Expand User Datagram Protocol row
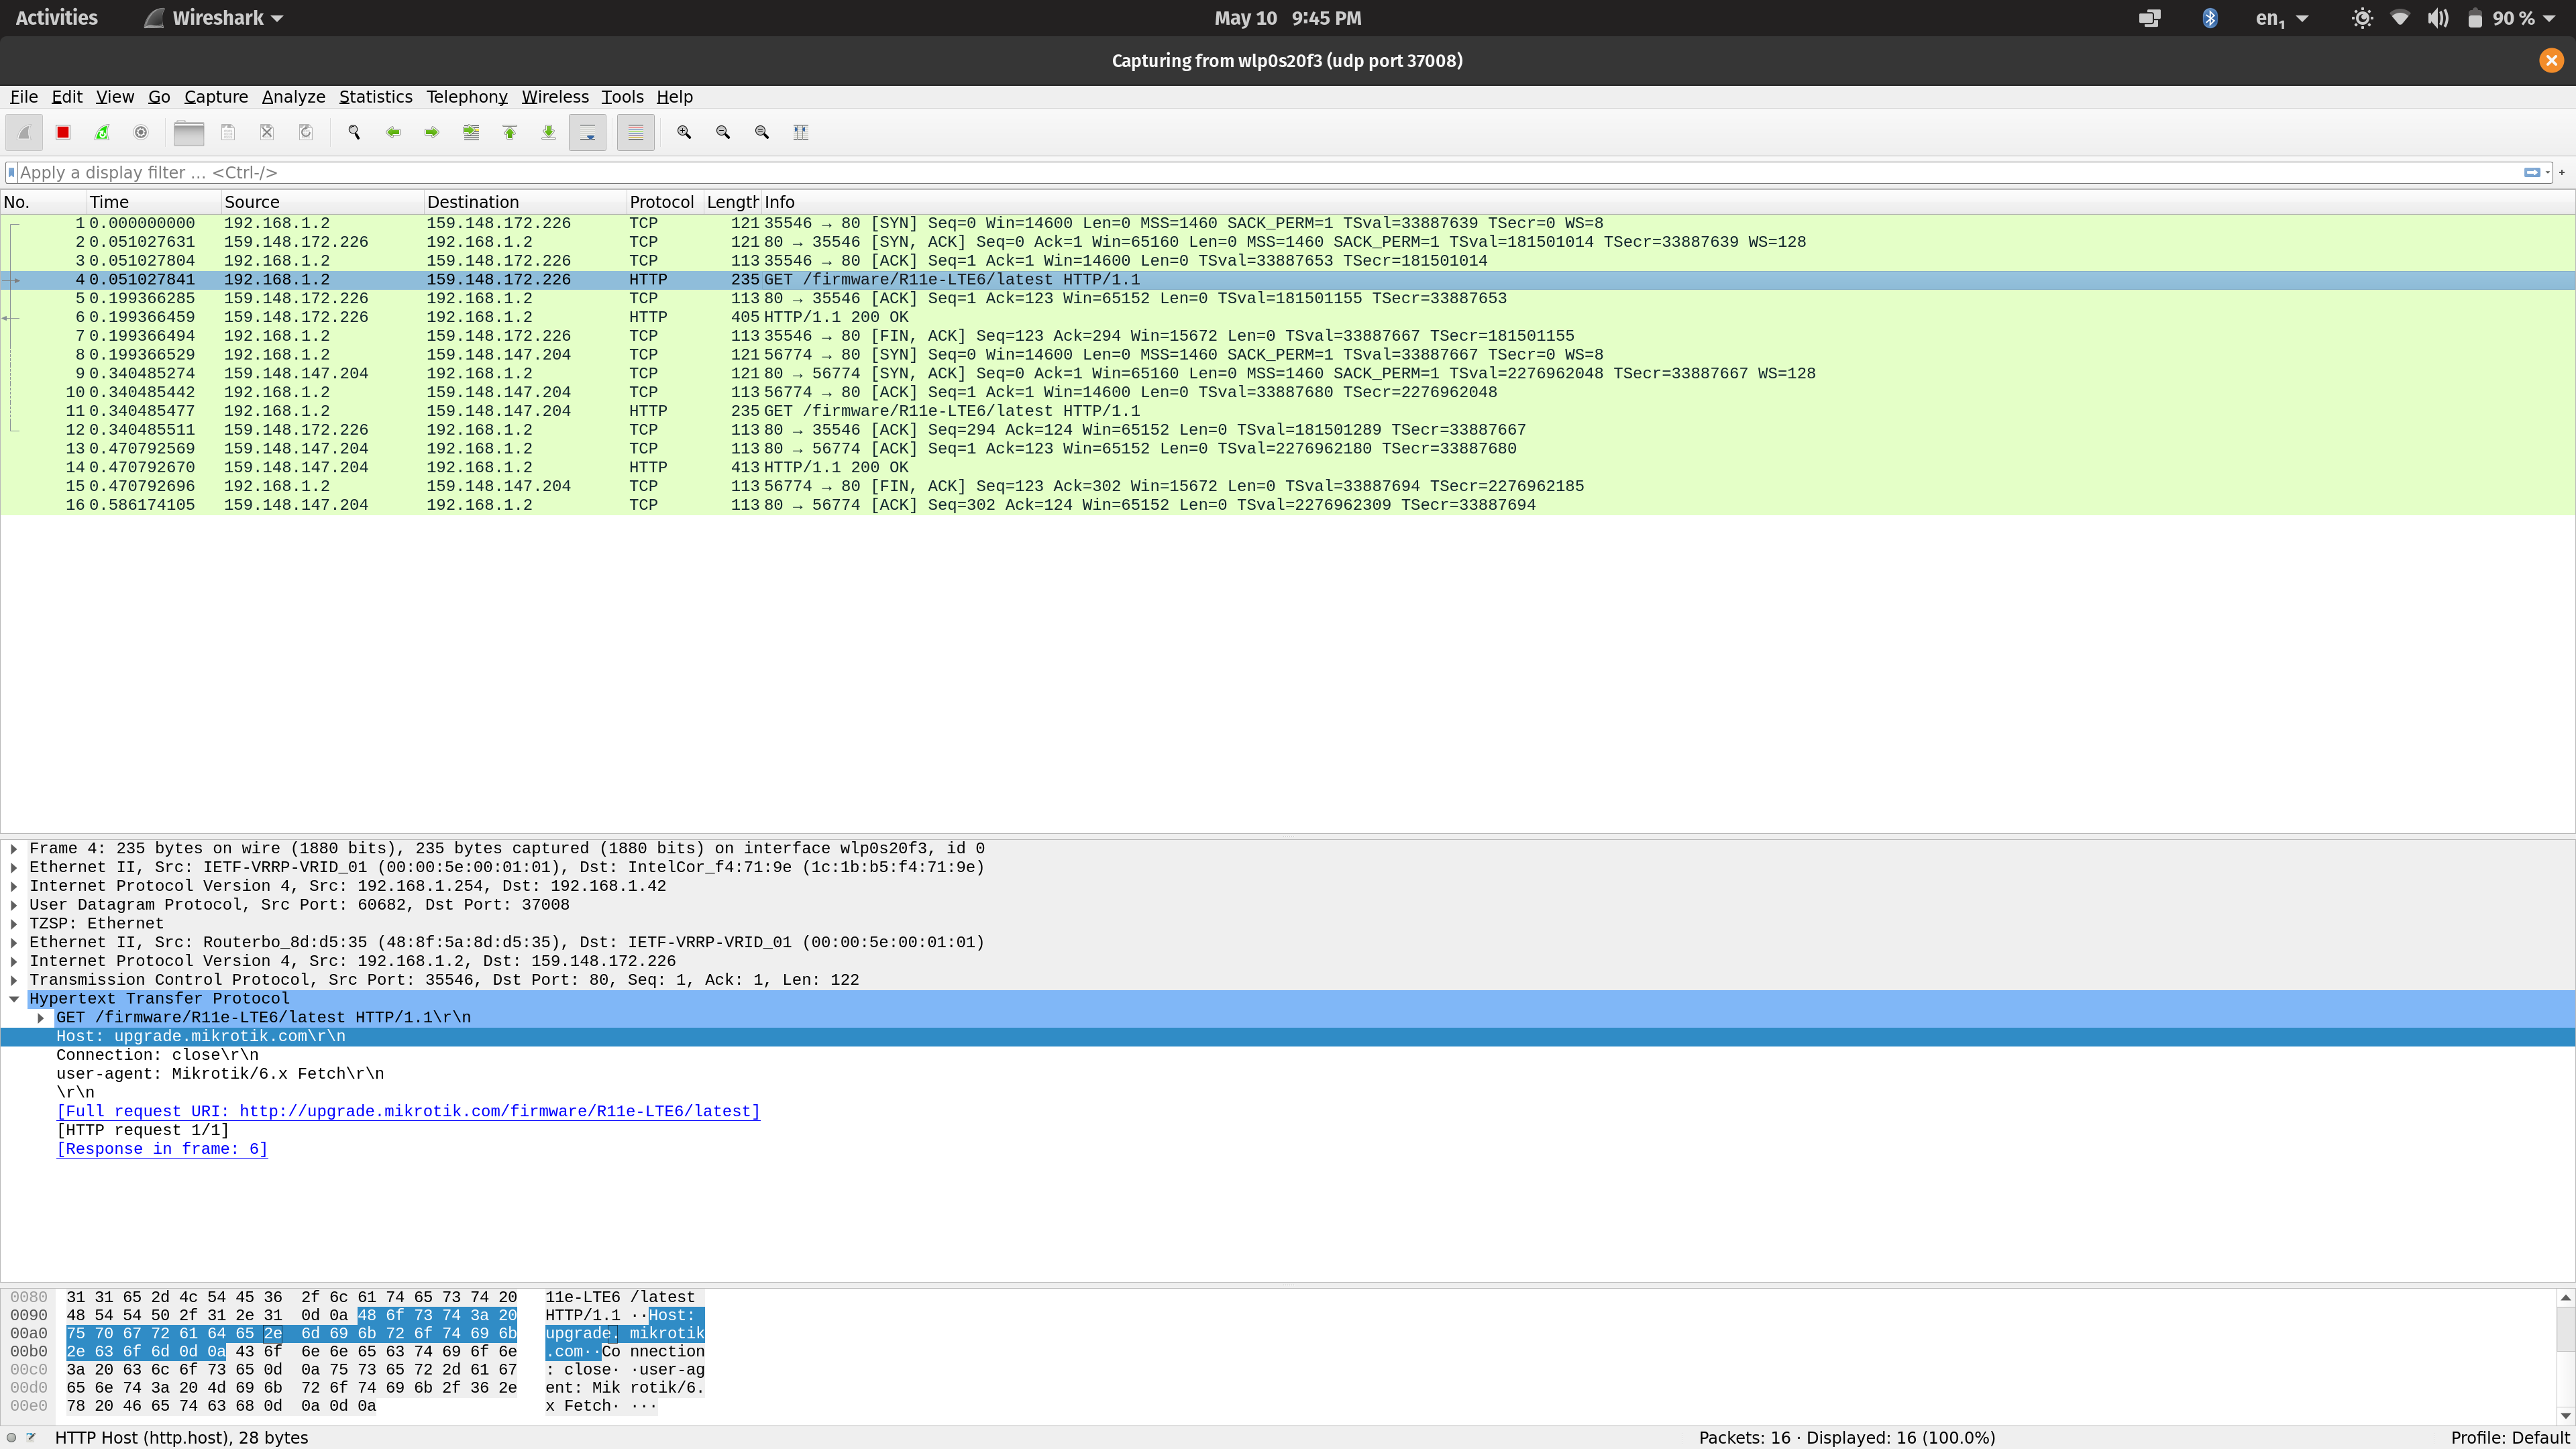Viewport: 2576px width, 1449px height. pos(14,905)
